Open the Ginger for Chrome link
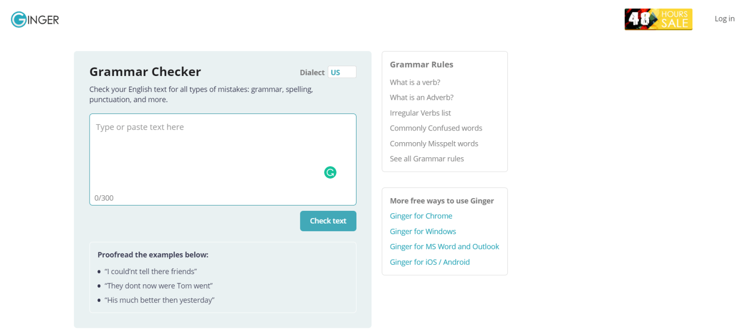 tap(421, 216)
